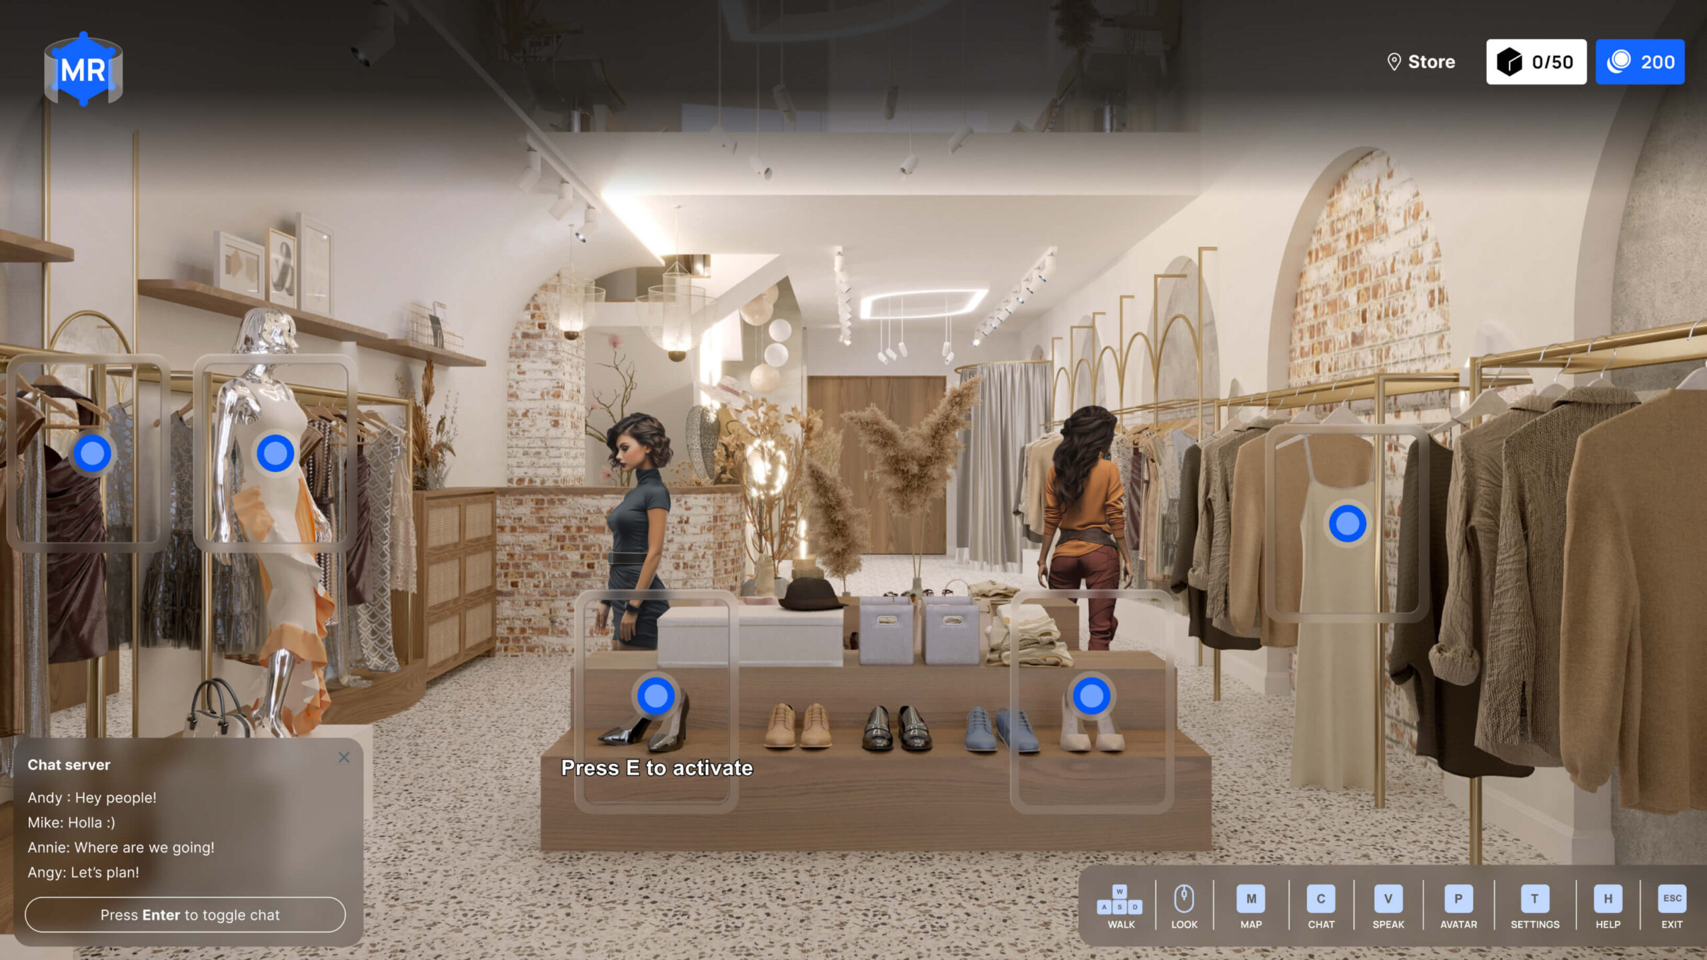Viewport: 1707px width, 960px height.
Task: Click the blue 200 coins balance
Action: [1640, 62]
